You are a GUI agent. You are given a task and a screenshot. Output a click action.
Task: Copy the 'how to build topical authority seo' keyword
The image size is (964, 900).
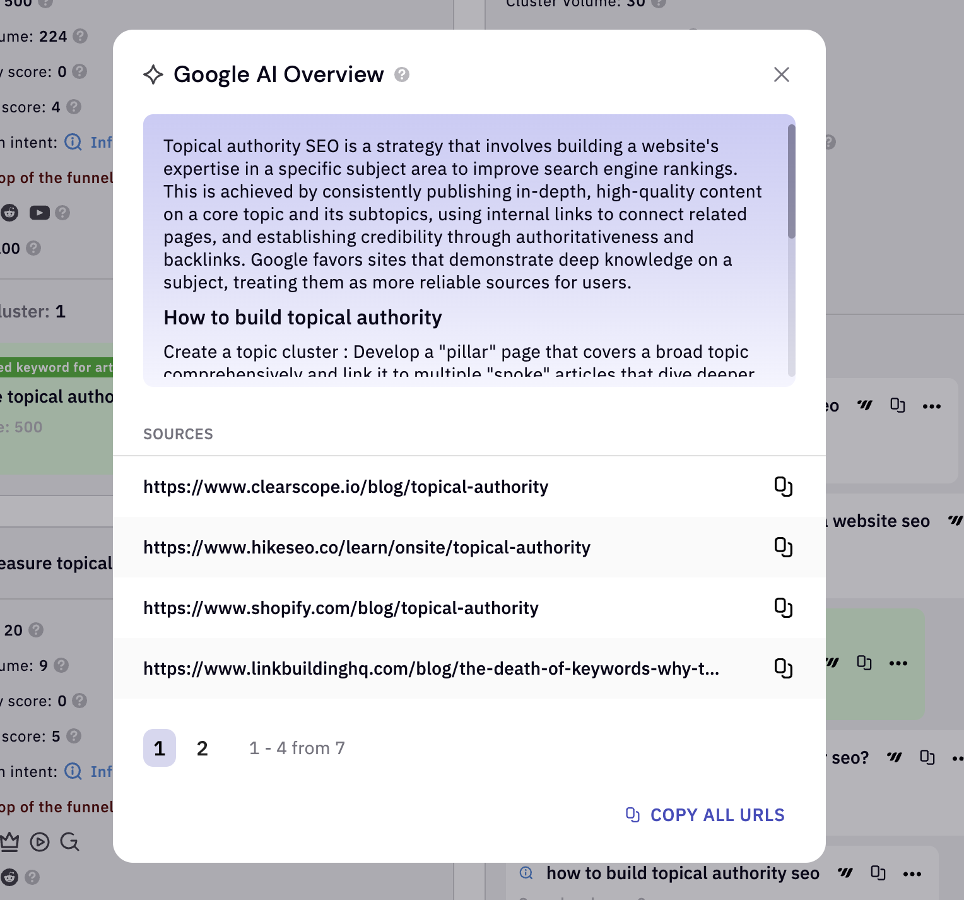[878, 873]
